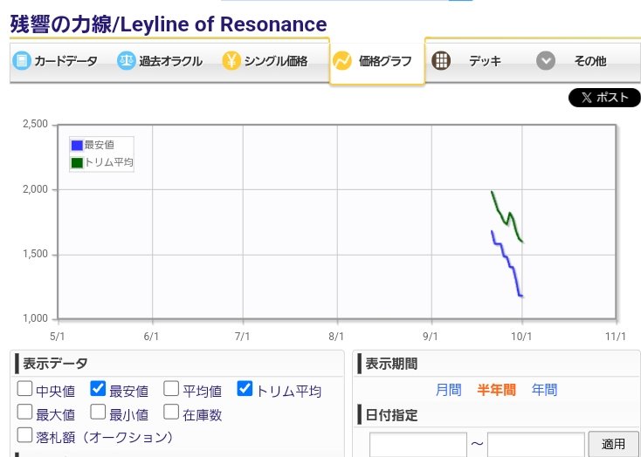The image size is (641, 457).
Task: Uncheck the 最安値 checkbox
Action: tap(99, 389)
